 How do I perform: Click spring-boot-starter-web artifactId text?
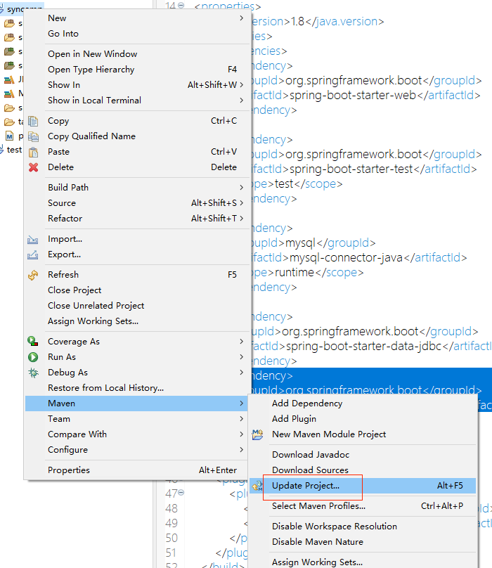[353, 96]
